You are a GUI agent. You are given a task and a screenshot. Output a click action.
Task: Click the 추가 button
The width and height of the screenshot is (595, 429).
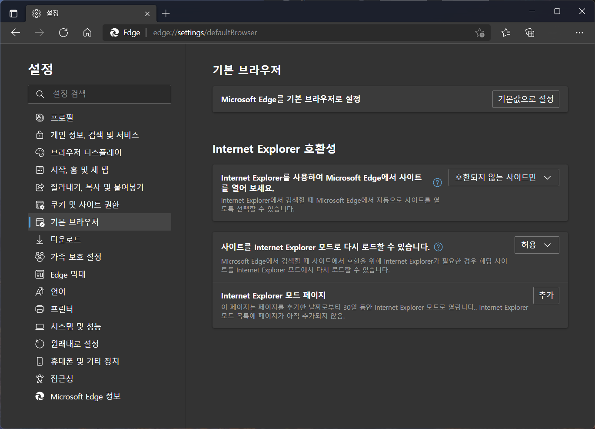tap(546, 295)
